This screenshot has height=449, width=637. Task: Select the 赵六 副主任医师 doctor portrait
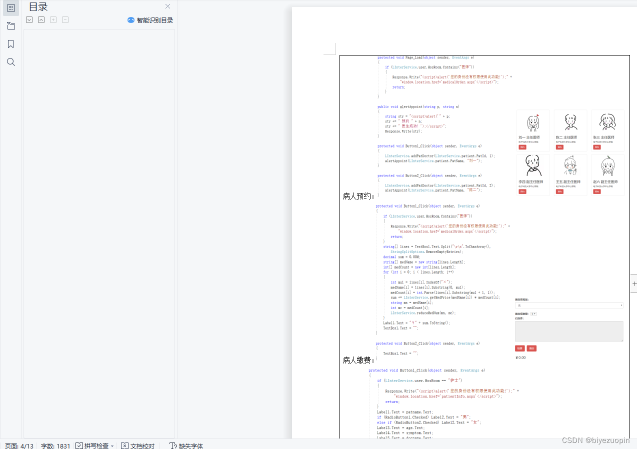[x=607, y=167]
